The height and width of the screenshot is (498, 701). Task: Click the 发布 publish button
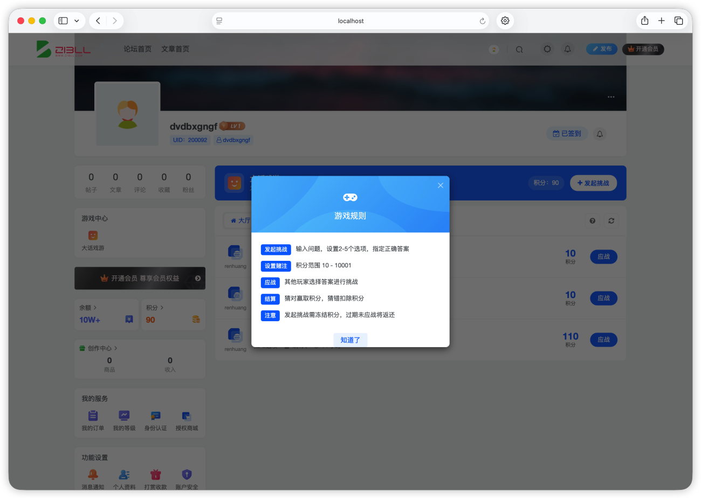(602, 49)
